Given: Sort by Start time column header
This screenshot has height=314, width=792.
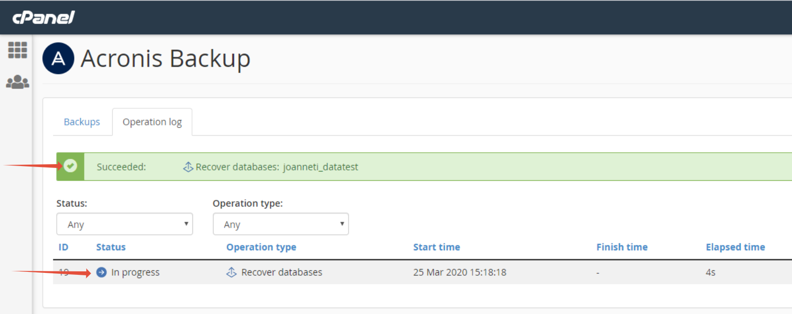Looking at the screenshot, I should 436,247.
